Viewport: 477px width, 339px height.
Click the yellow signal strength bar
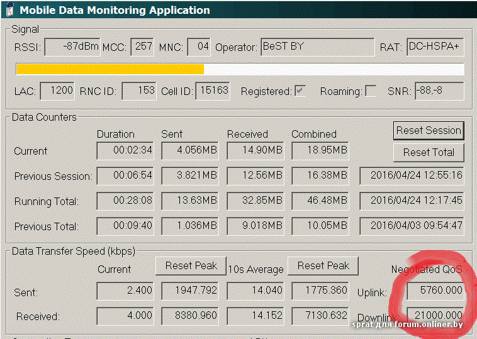click(110, 69)
